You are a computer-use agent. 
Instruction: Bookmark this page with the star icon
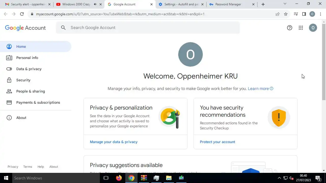pos(286,14)
